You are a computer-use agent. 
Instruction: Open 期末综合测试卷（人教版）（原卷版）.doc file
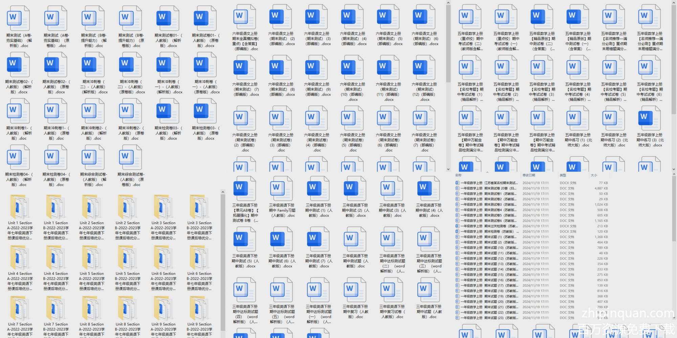[131, 158]
